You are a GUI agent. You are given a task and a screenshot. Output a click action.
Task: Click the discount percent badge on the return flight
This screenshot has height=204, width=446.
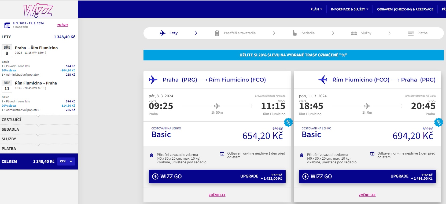[438, 122]
